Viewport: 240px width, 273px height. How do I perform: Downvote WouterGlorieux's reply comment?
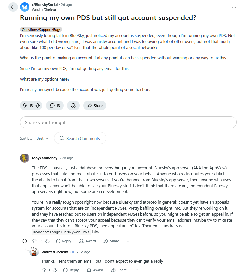click(x=55, y=270)
